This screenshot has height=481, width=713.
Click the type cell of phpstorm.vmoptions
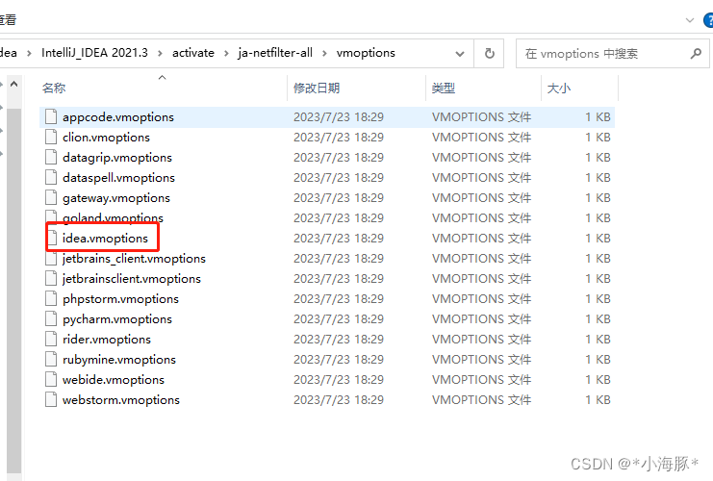point(481,298)
